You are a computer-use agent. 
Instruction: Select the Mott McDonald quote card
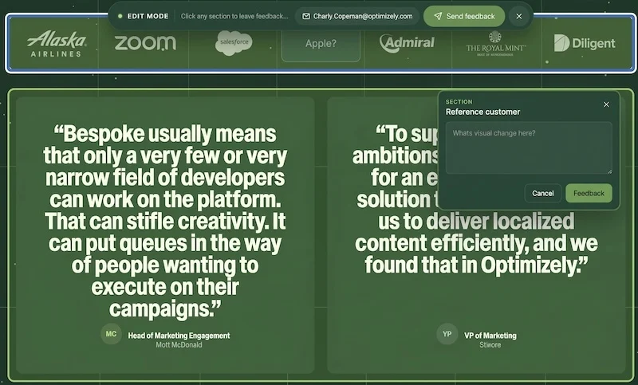tap(165, 235)
